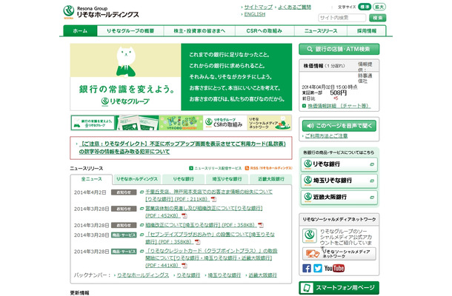Open 株主・投資家の皆さまへ menu

(x=199, y=31)
